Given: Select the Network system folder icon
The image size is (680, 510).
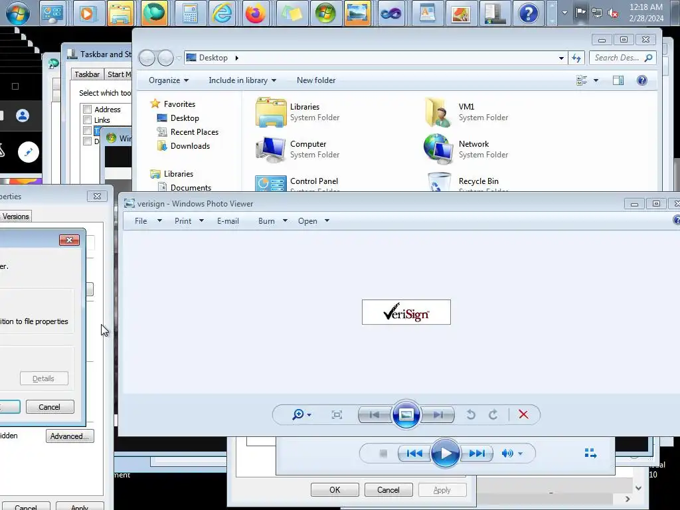Looking at the screenshot, I should point(438,149).
